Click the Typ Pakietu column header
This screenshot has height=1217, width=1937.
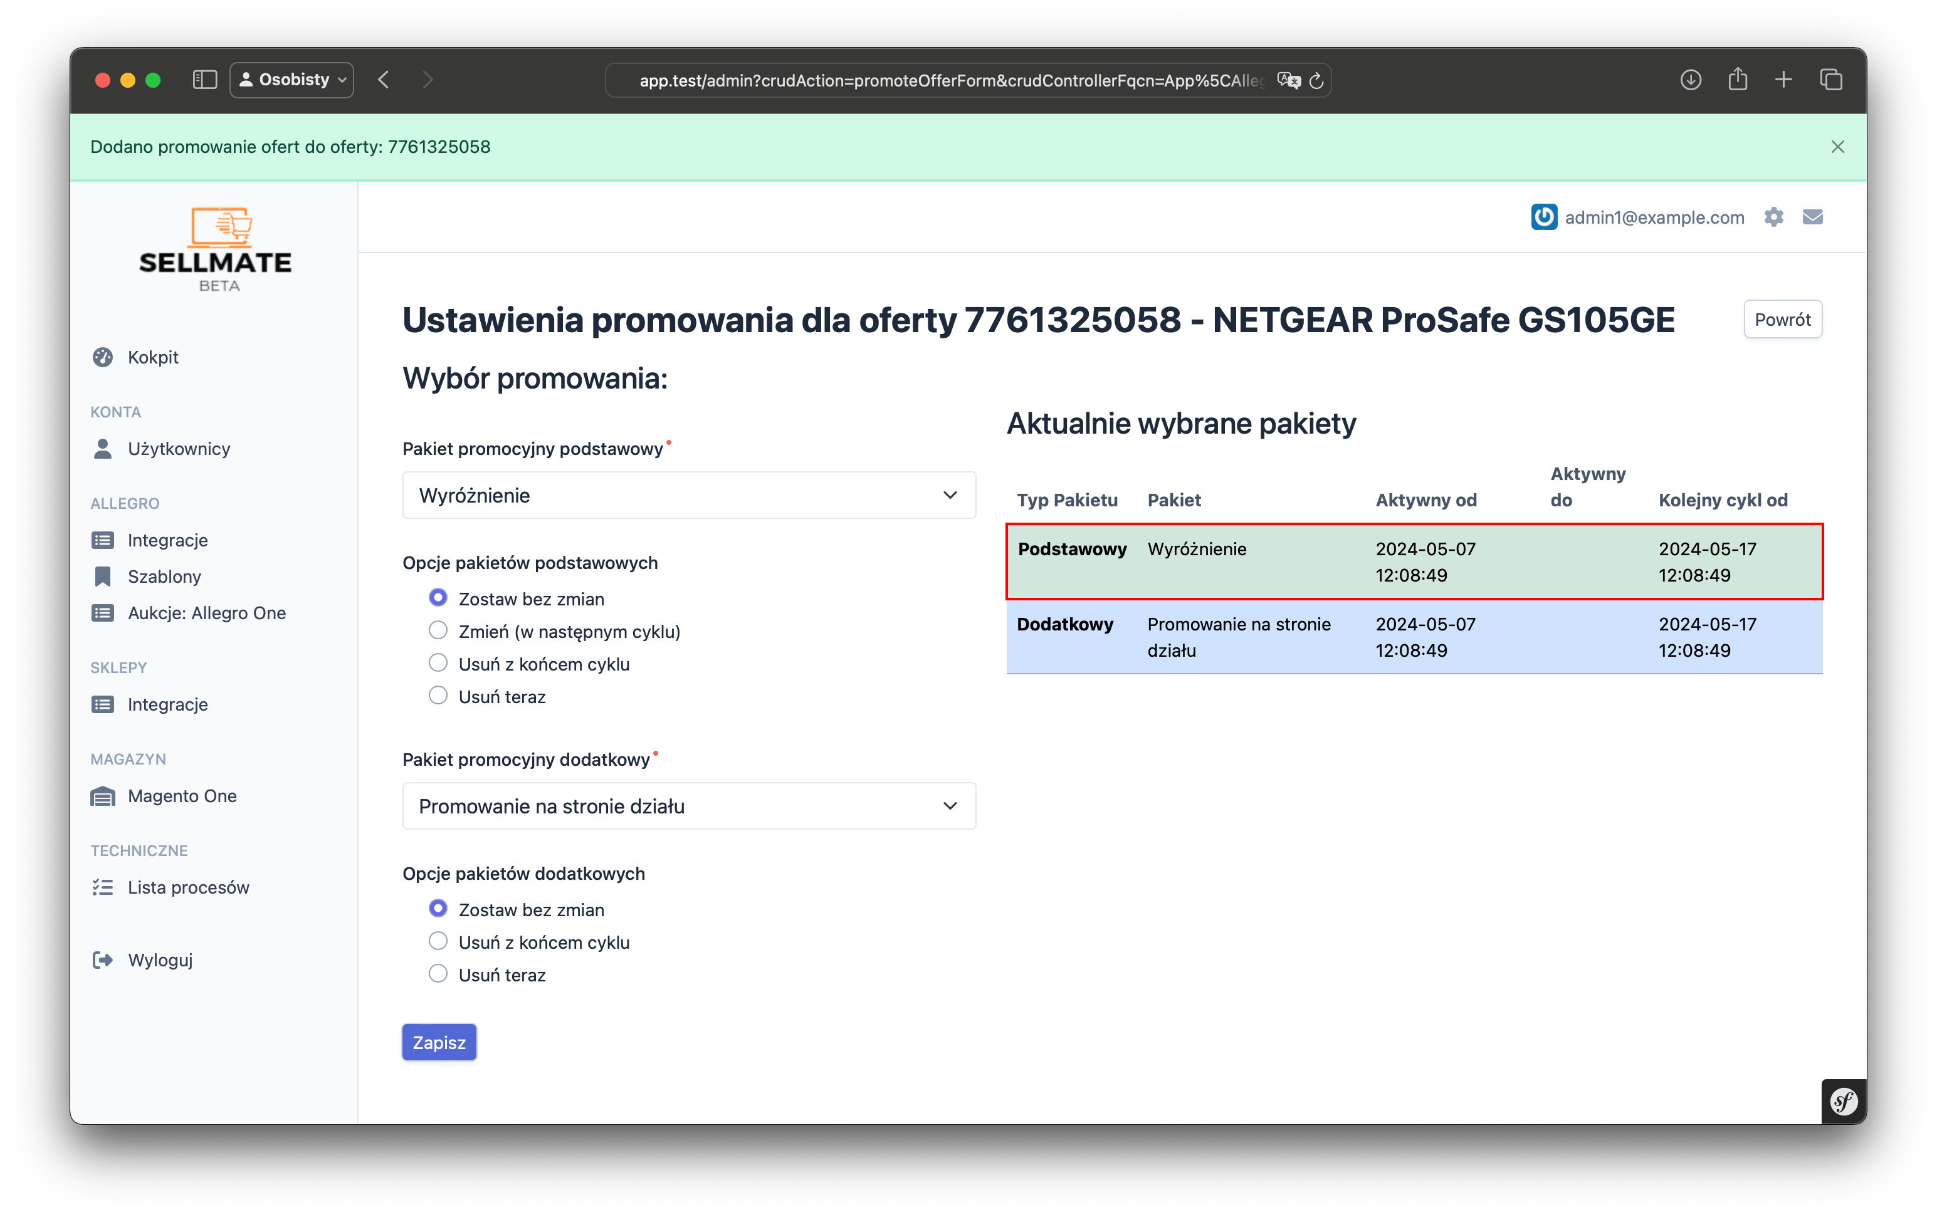click(1068, 500)
